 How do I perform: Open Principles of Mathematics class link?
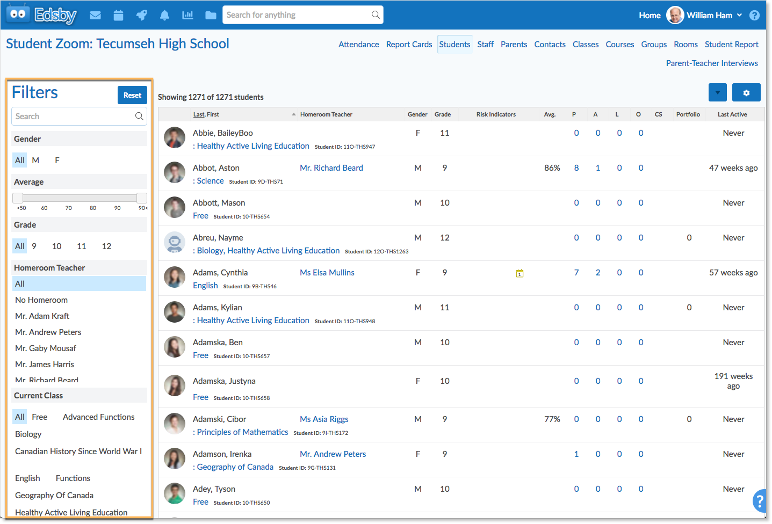point(242,432)
